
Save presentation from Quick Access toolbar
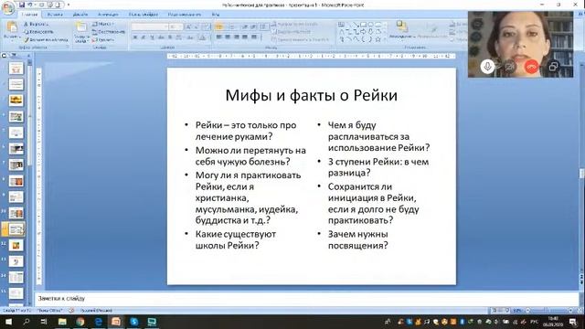(x=22, y=5)
